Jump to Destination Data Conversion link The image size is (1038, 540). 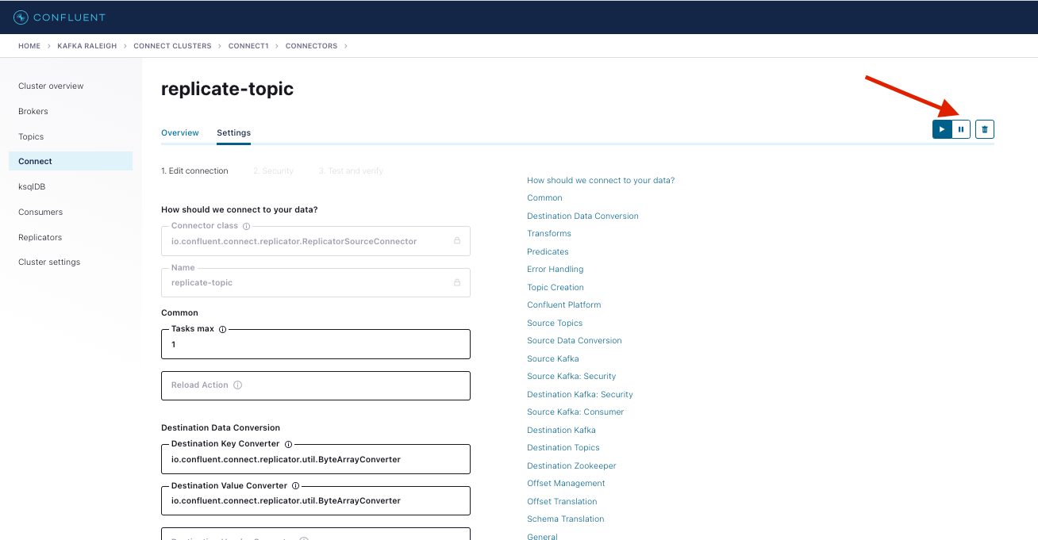582,216
